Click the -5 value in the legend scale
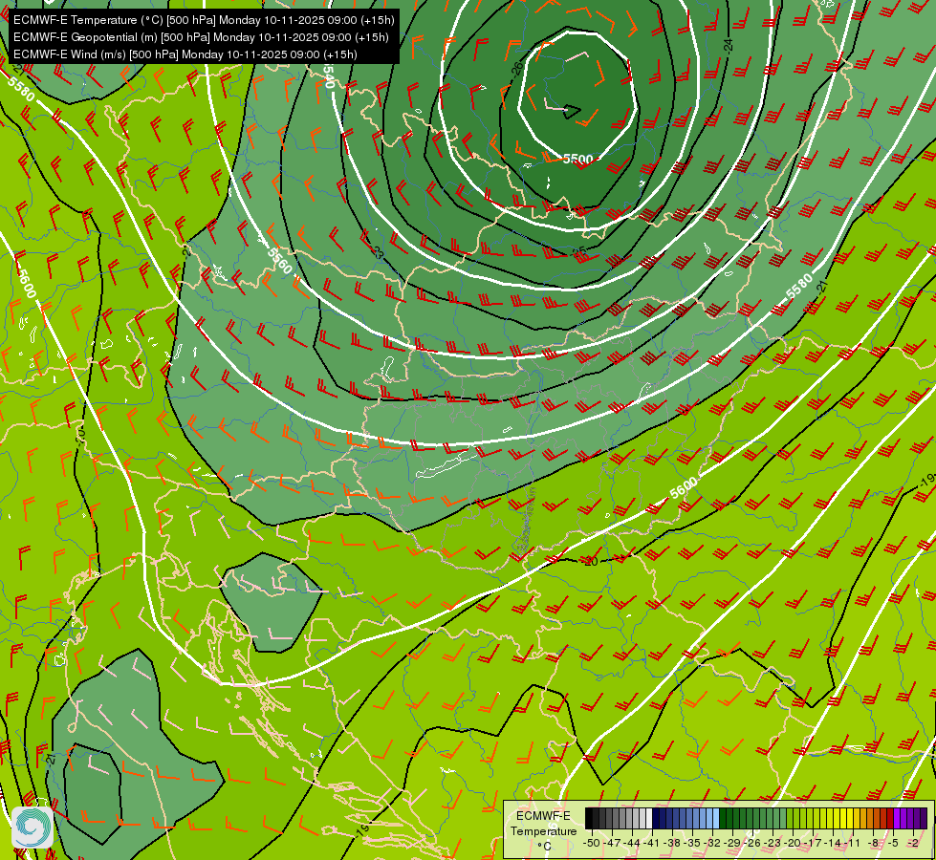 point(893,843)
